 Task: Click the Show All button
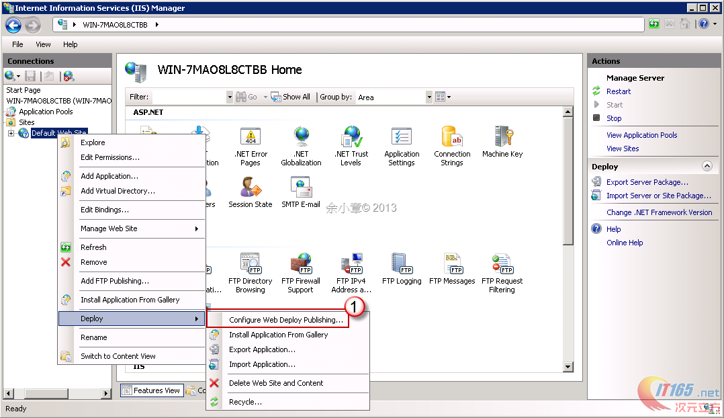[x=291, y=97]
